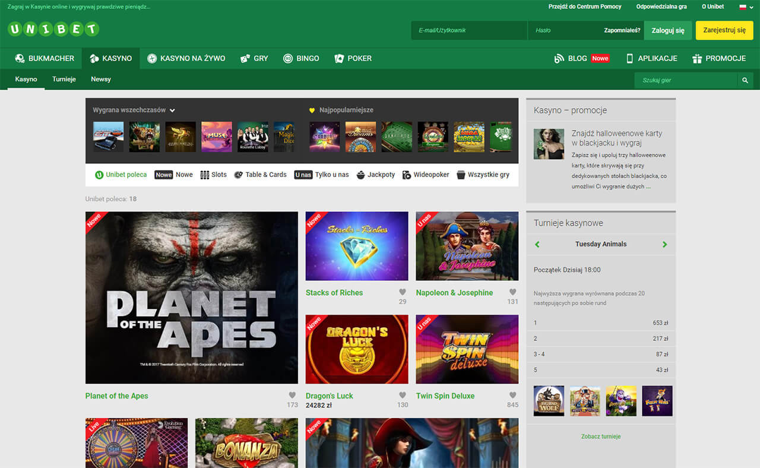This screenshot has height=468, width=760.
Task: Show next tournament with right arrow
Action: point(664,244)
